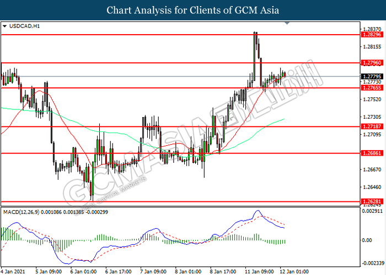Click the Chart Analysis header banner

[x=193, y=10]
